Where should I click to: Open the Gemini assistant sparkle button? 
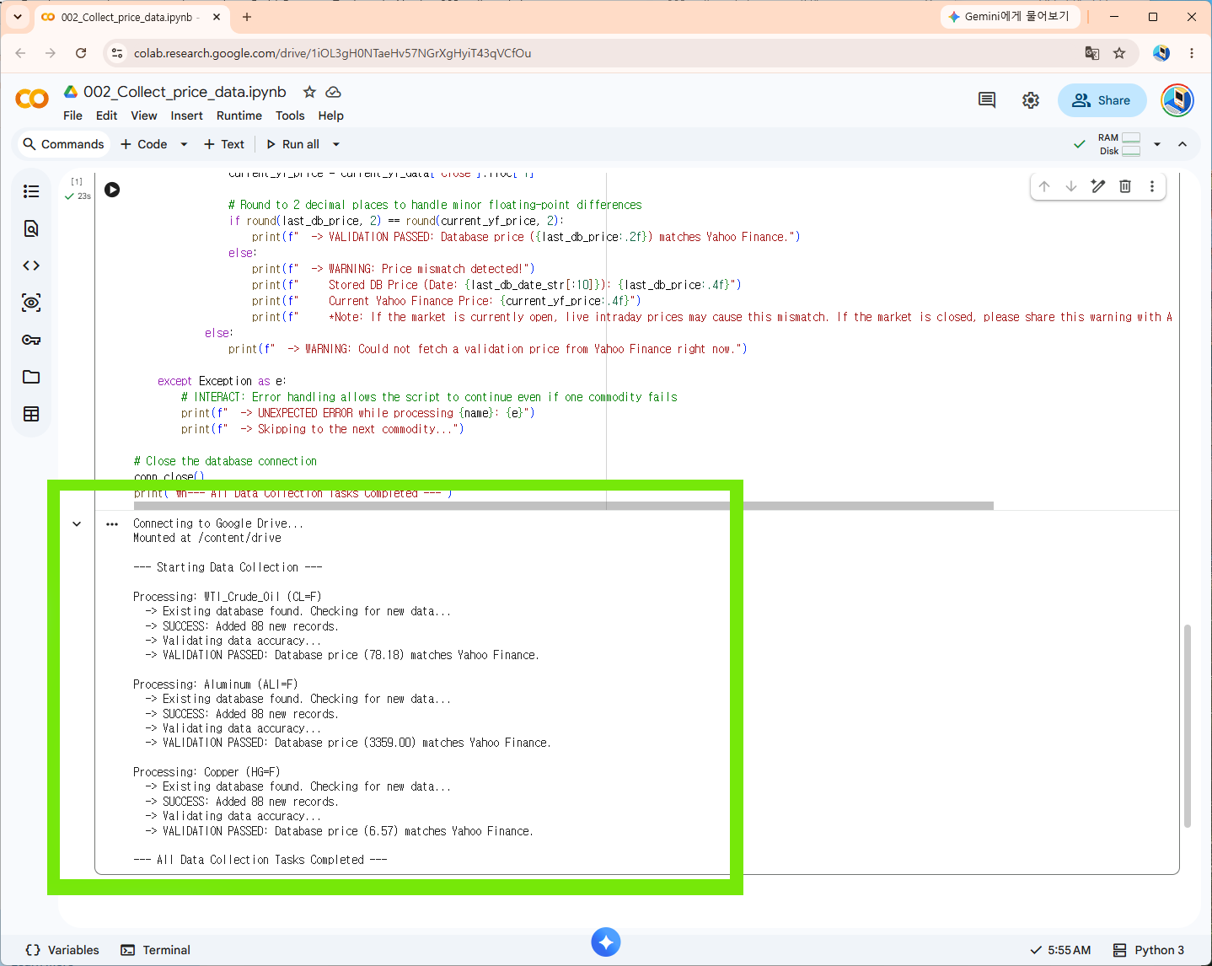click(x=606, y=942)
